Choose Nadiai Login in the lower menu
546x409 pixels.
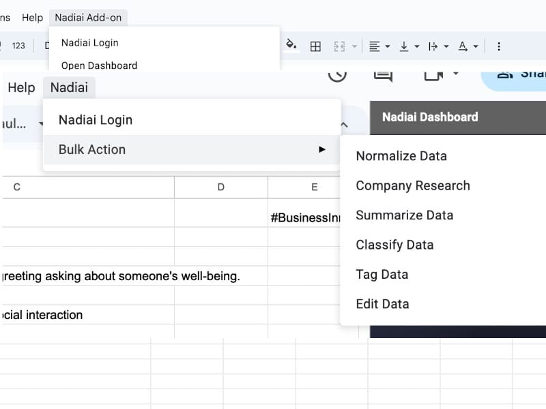tap(96, 120)
